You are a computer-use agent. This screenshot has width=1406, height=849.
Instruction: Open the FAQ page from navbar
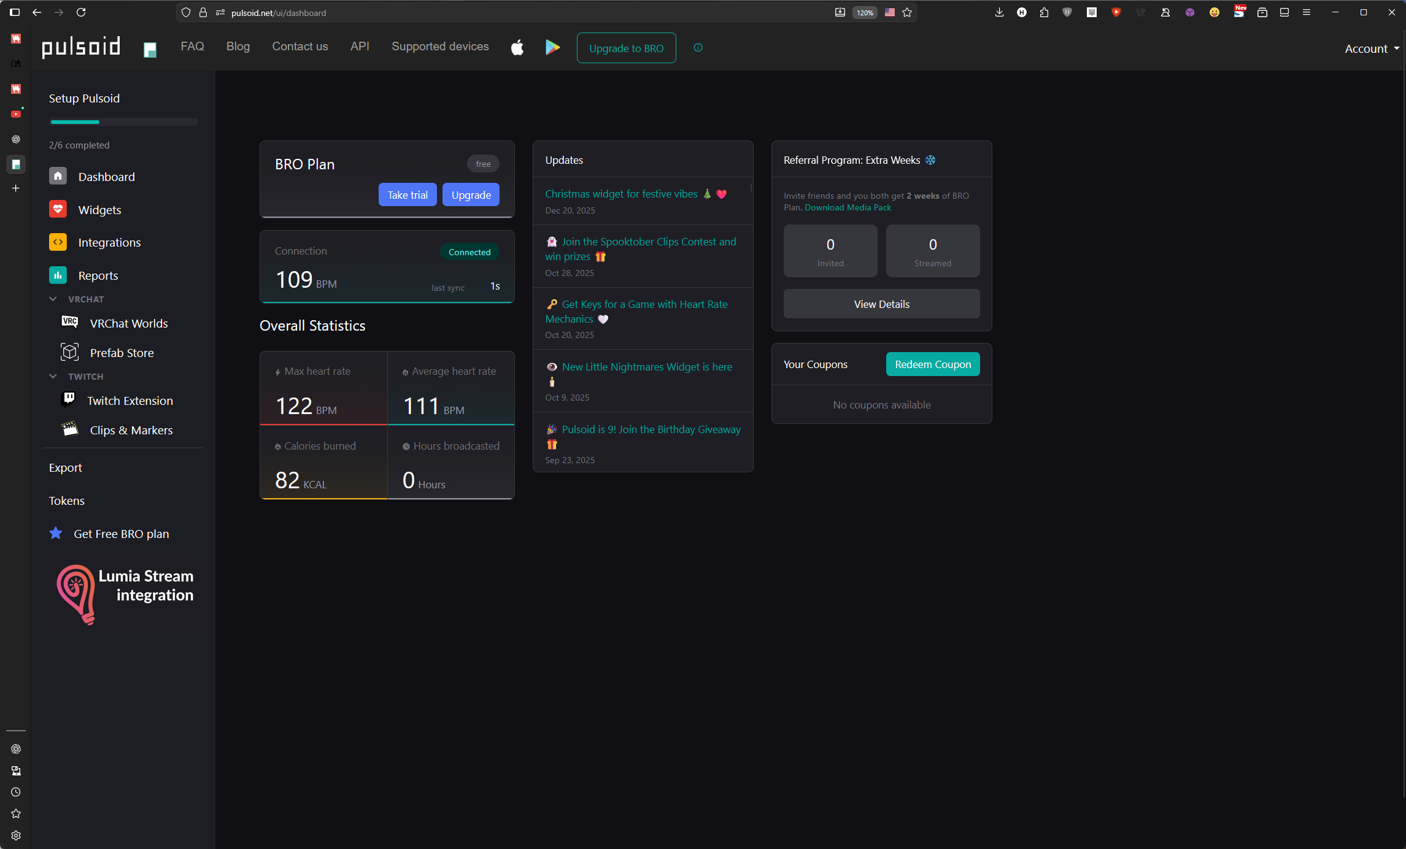tap(192, 47)
